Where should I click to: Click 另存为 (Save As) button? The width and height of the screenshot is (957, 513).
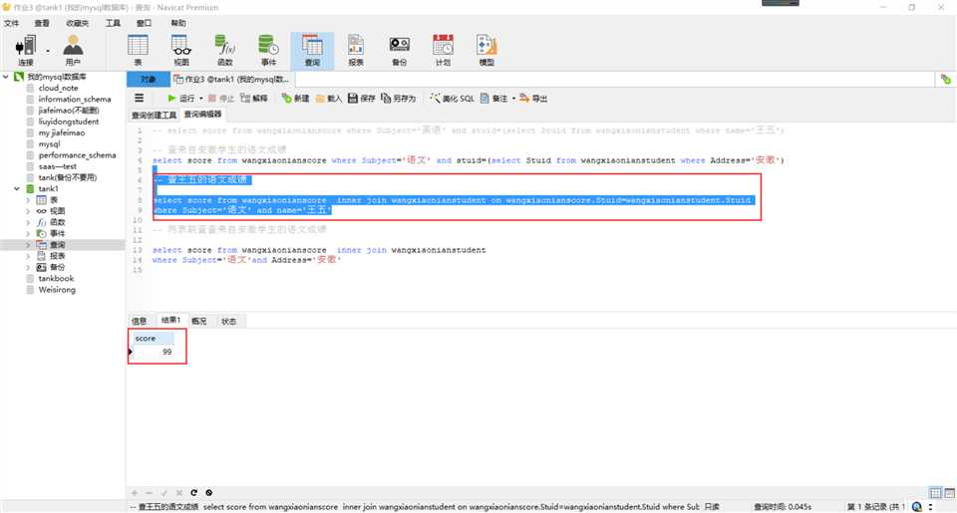(398, 98)
